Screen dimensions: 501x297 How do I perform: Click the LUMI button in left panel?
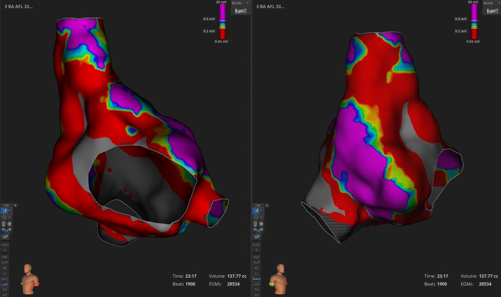click(x=240, y=11)
